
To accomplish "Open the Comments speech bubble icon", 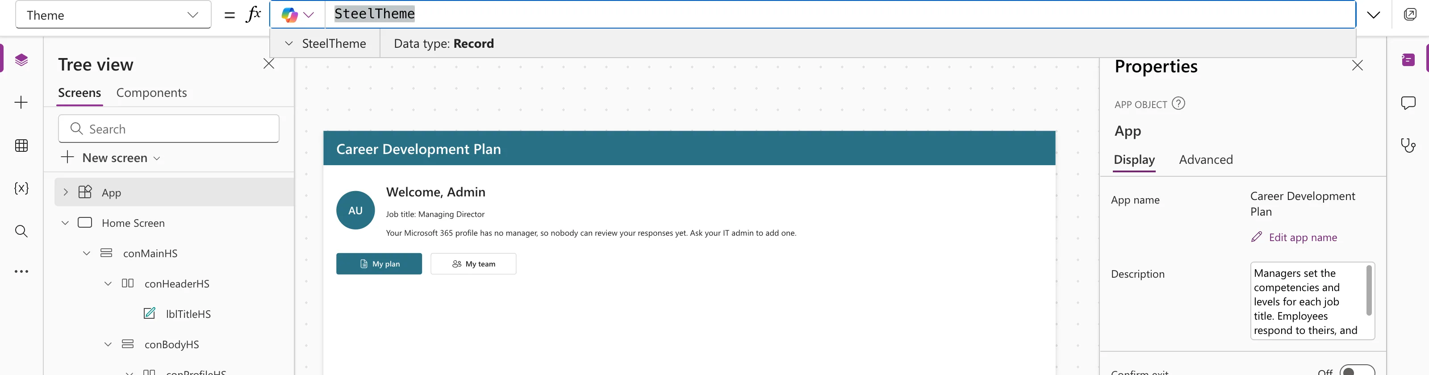I will (x=1408, y=103).
